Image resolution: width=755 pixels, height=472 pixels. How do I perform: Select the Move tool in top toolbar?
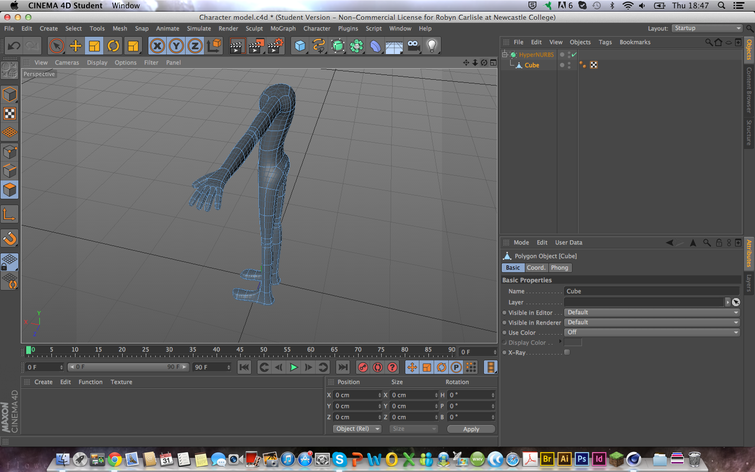point(75,46)
